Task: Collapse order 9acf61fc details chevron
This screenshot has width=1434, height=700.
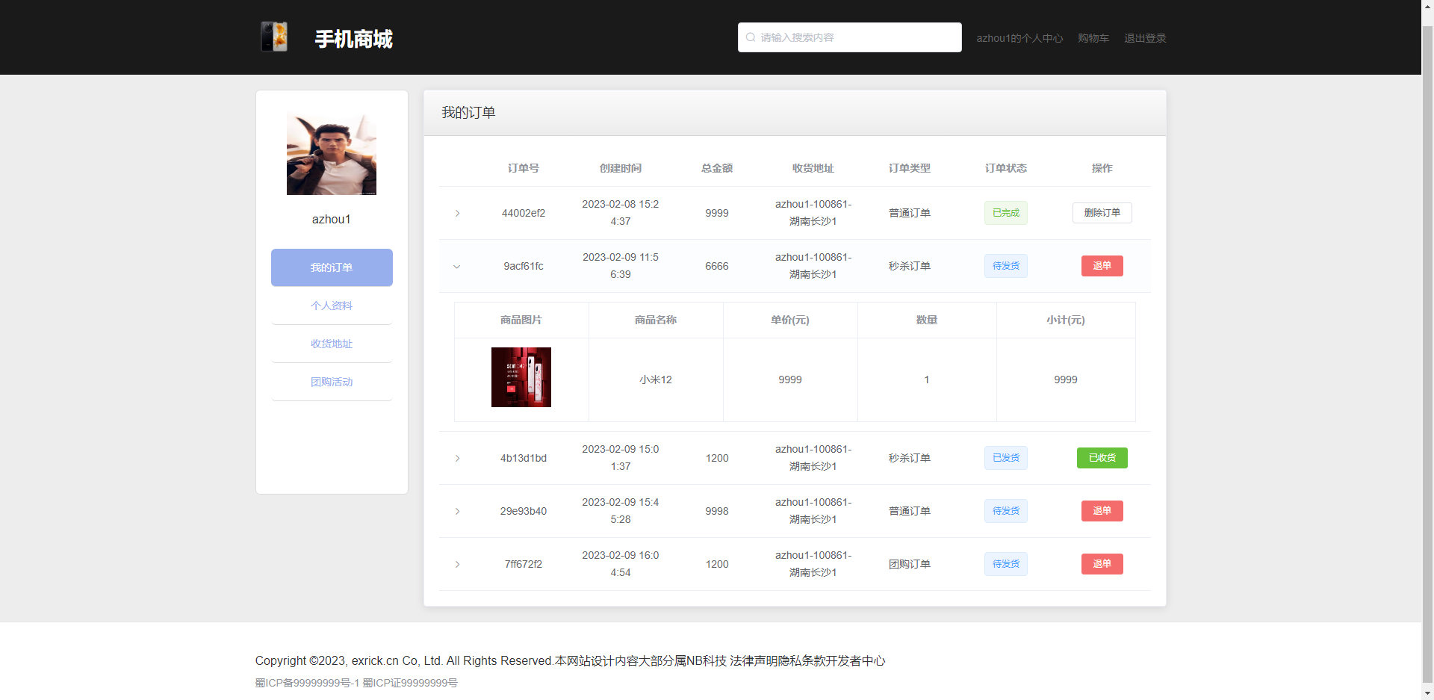Action: point(457,266)
